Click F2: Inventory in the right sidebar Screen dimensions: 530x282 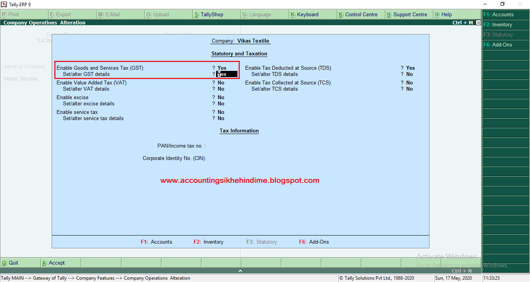click(x=506, y=24)
